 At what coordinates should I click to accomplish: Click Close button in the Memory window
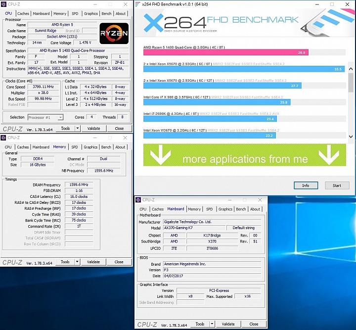[119, 262]
